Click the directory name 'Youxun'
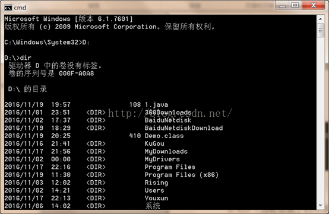This screenshot has width=329, height=214. tap(157, 198)
